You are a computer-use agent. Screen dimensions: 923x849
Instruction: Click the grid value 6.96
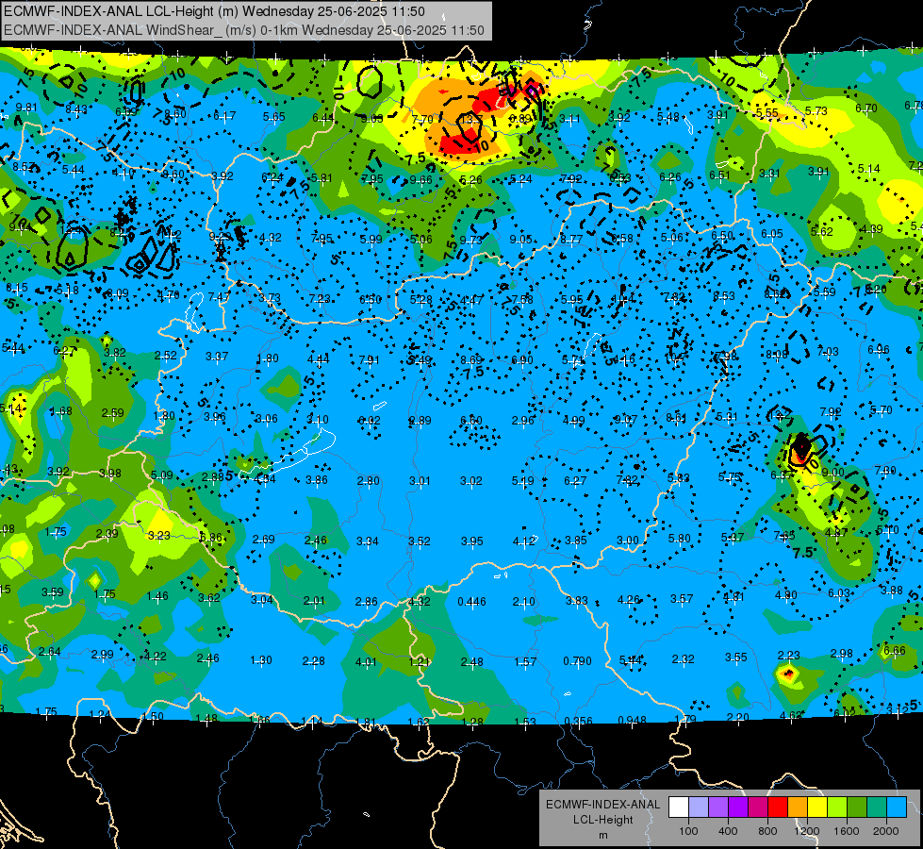[x=879, y=349]
